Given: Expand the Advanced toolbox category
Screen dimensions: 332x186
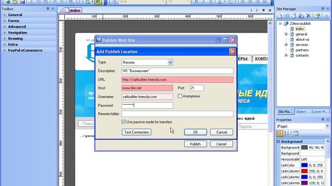Looking at the screenshot, I should coord(4,26).
